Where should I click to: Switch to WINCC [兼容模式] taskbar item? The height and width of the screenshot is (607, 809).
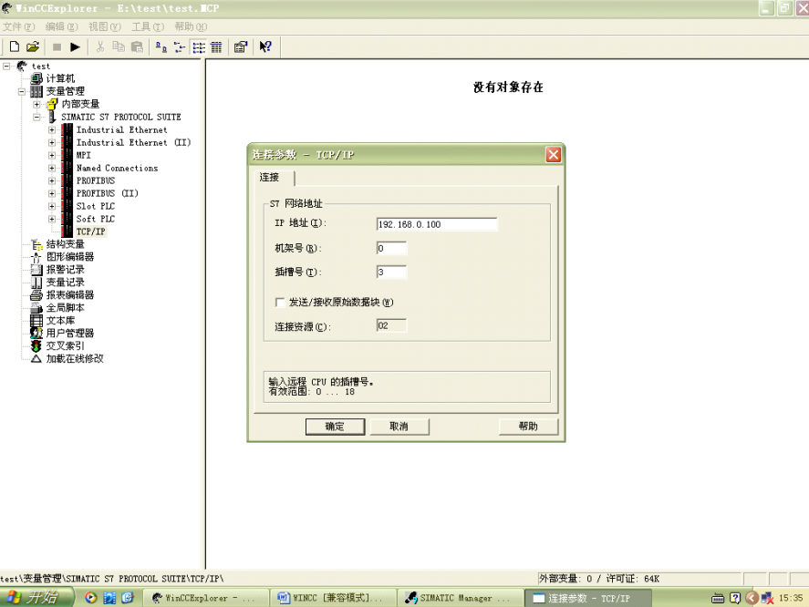(333, 598)
